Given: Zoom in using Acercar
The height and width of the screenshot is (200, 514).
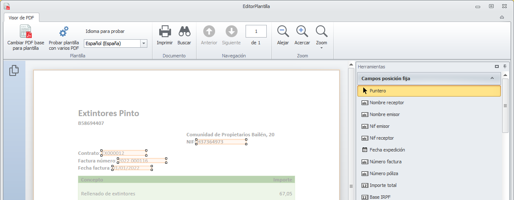Looking at the screenshot, I should [x=302, y=35].
